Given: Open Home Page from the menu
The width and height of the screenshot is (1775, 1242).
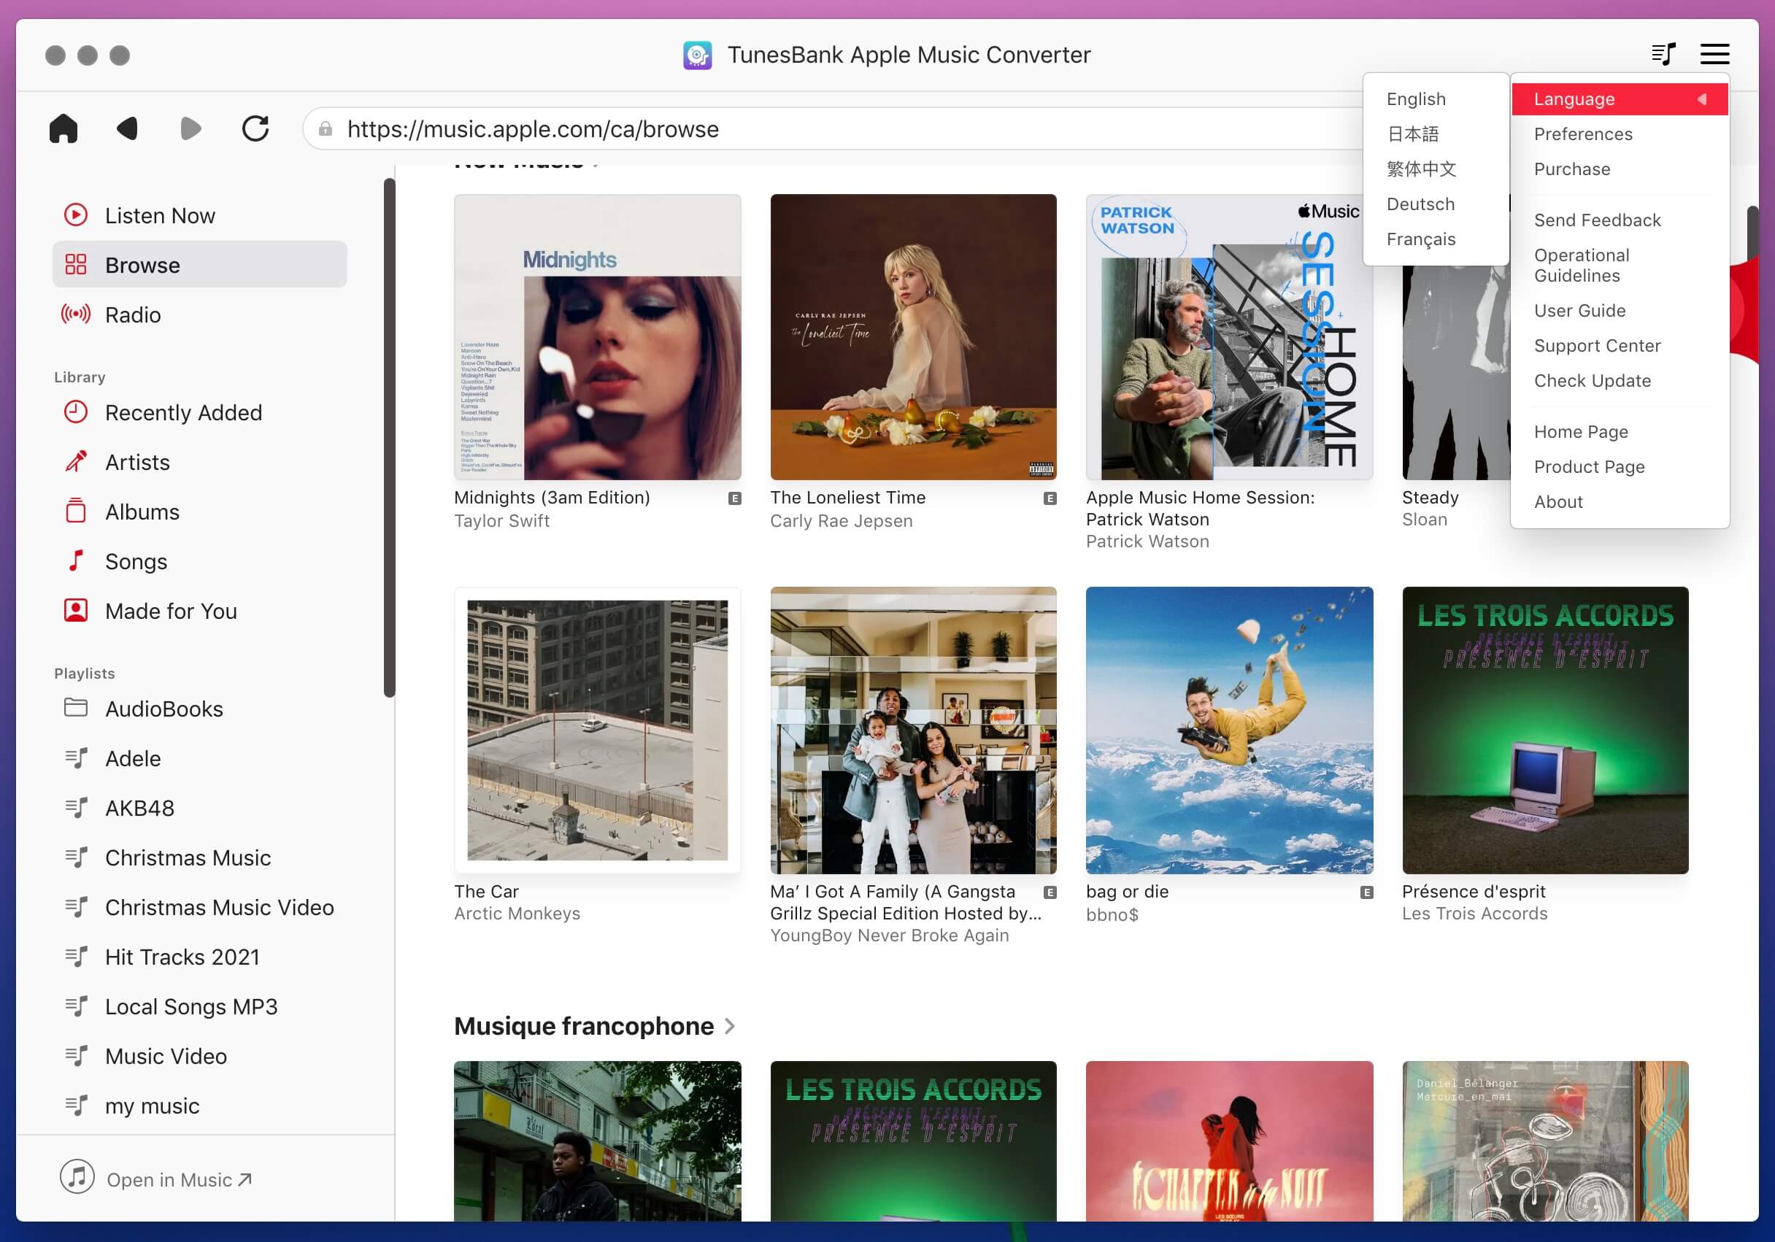Looking at the screenshot, I should pos(1620,432).
